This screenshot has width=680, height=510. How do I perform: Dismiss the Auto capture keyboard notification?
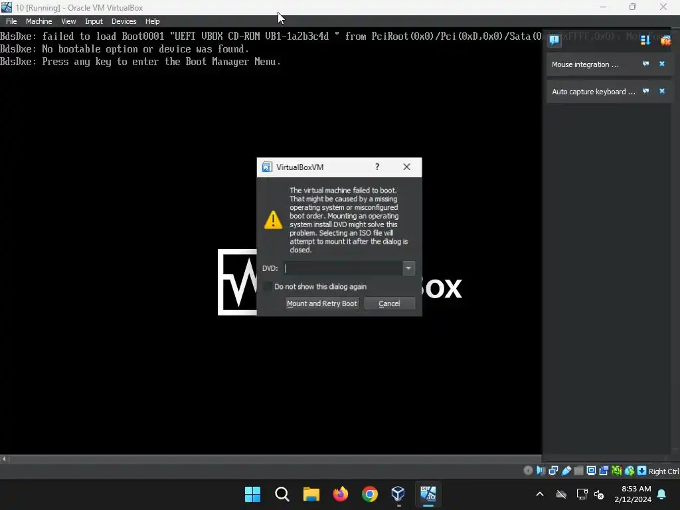[x=662, y=91]
